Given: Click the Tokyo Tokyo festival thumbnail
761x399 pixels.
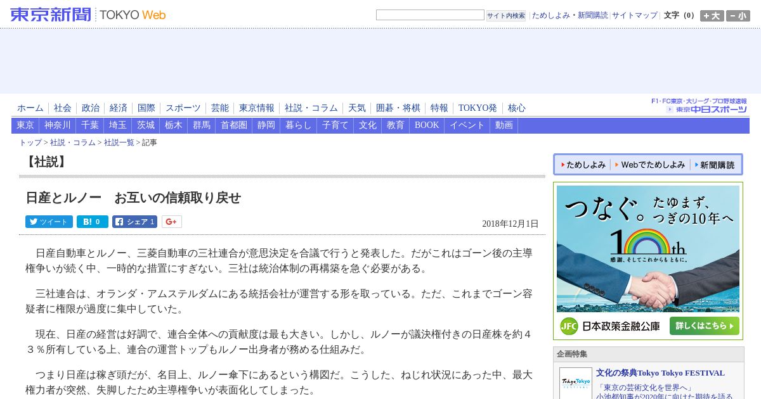Looking at the screenshot, I should 576,383.
